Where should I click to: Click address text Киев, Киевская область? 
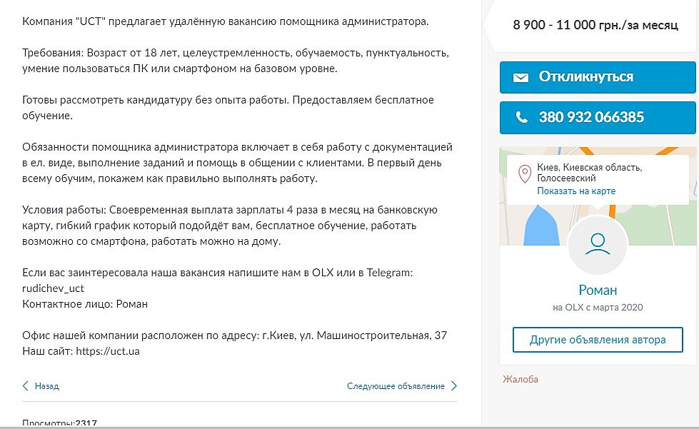click(589, 168)
